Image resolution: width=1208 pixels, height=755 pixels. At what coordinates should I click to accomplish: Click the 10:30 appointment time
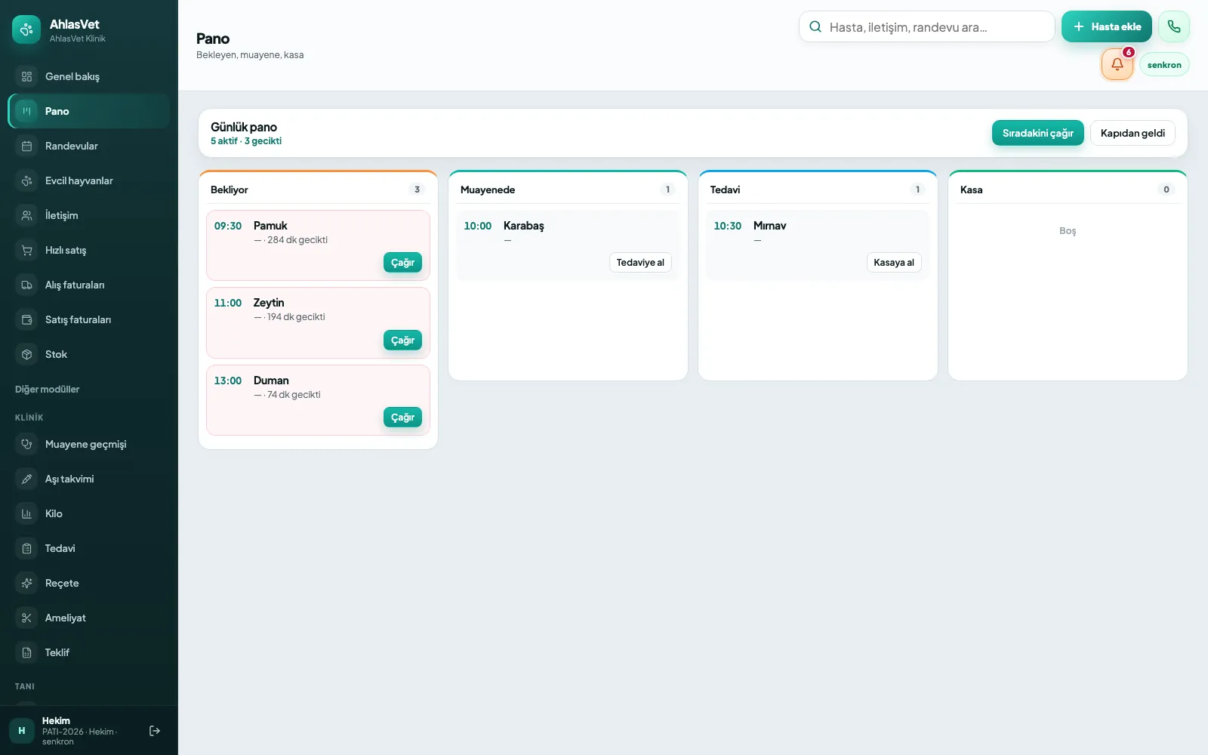tap(728, 226)
